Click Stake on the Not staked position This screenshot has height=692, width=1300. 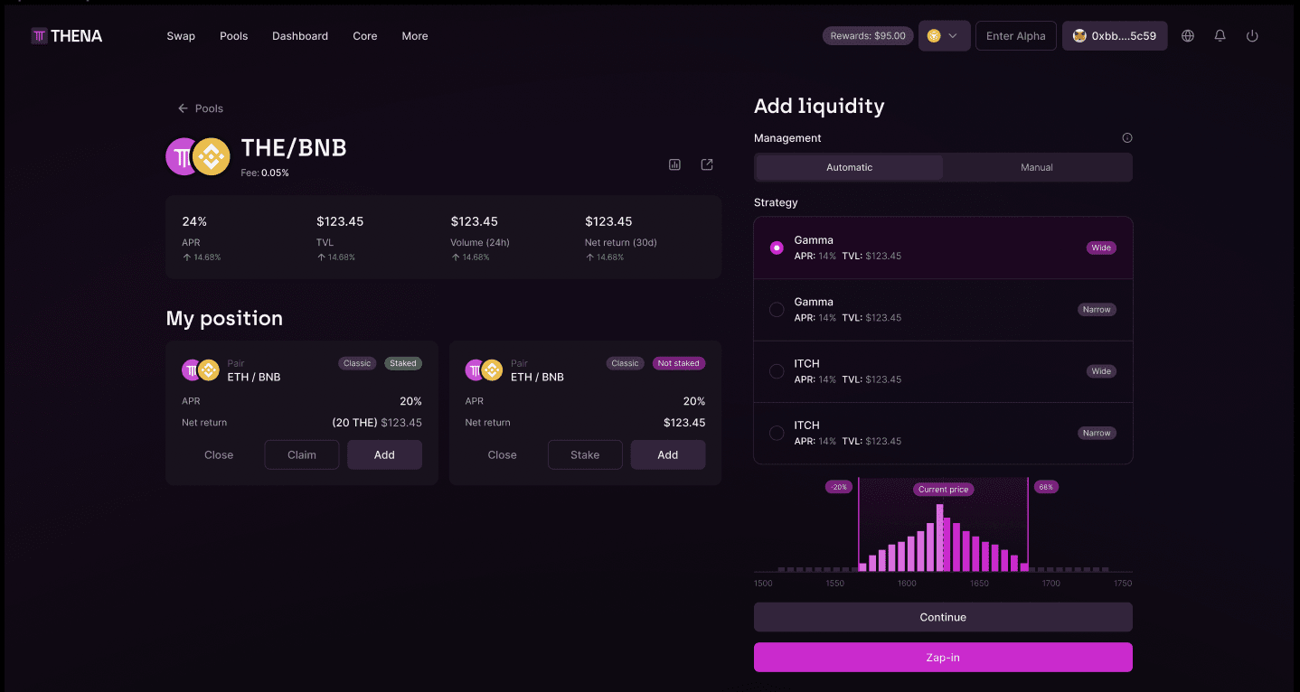tap(585, 455)
